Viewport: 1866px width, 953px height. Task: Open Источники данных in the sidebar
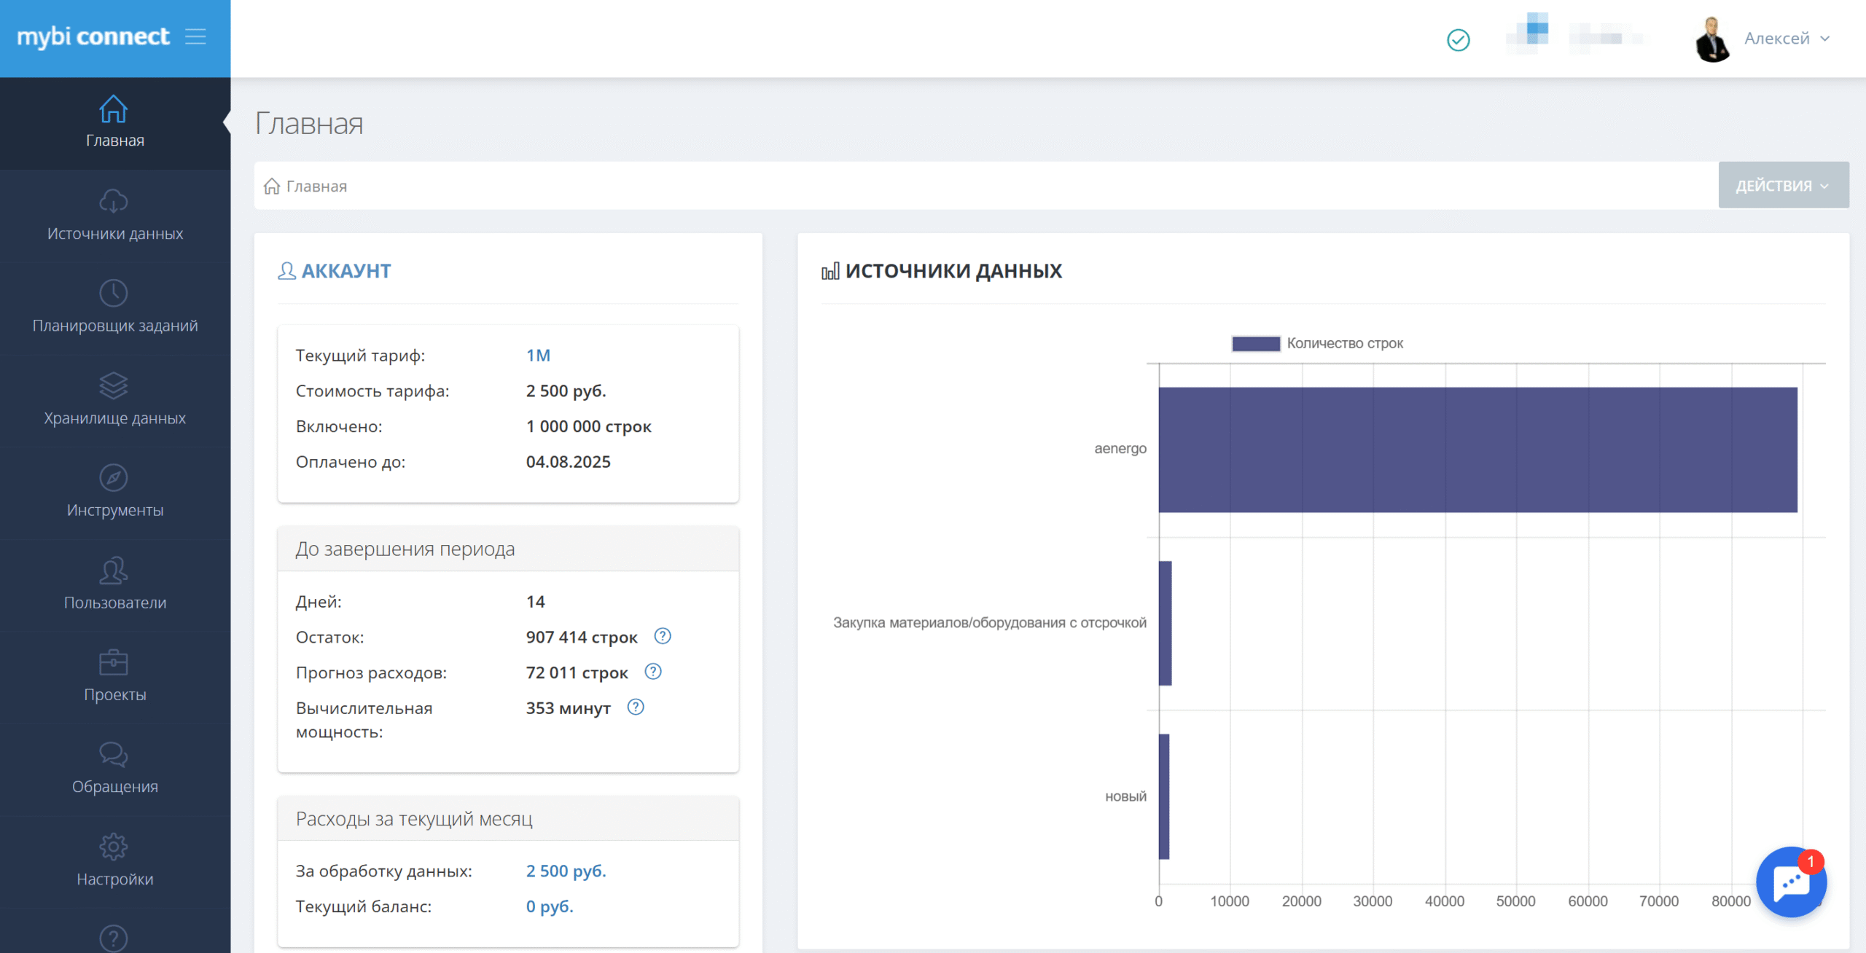coord(114,216)
